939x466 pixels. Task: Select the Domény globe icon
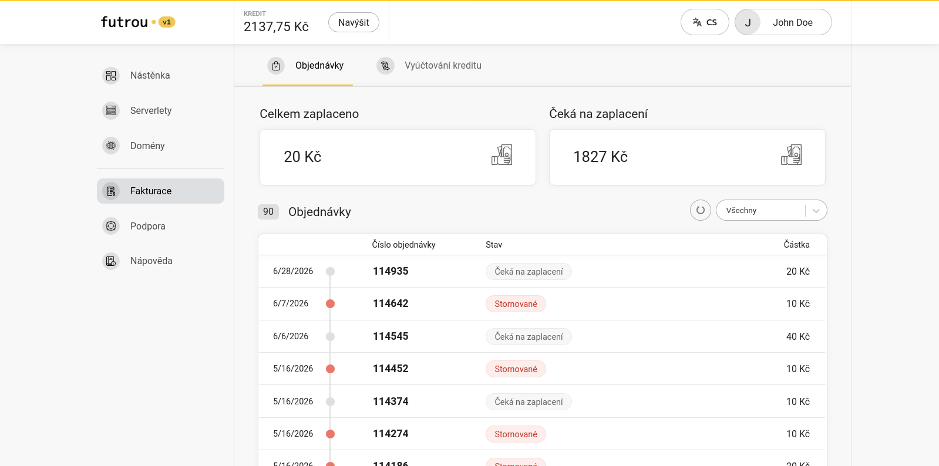111,146
